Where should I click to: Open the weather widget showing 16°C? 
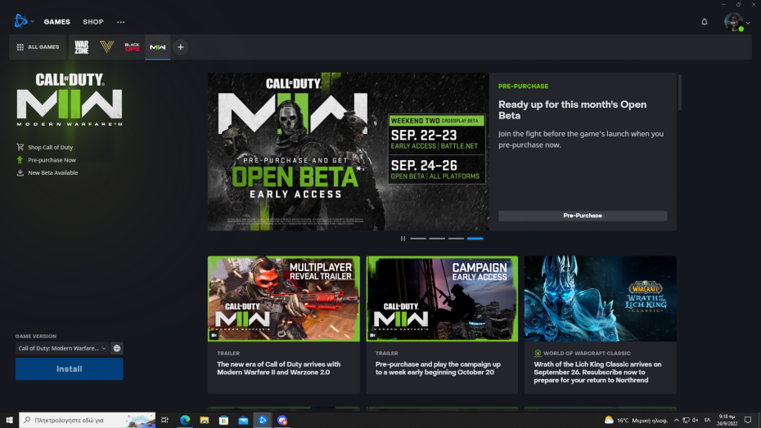(636, 420)
